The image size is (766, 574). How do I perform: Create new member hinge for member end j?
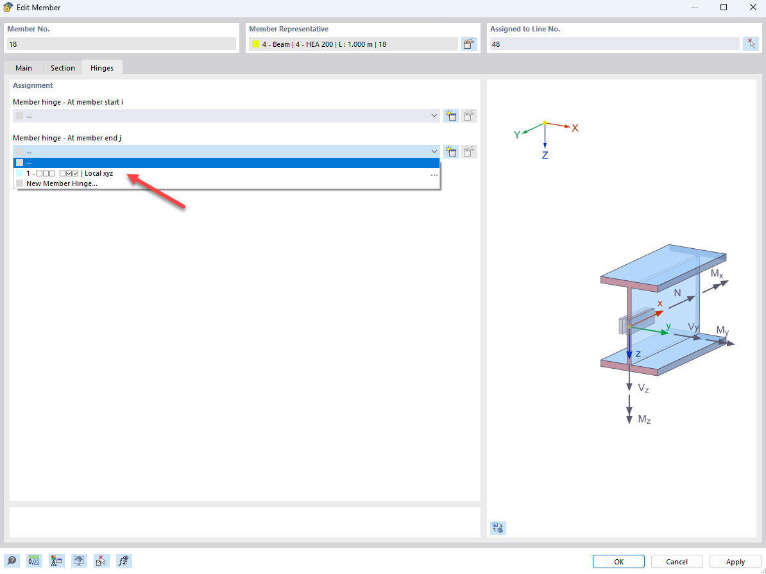click(451, 152)
